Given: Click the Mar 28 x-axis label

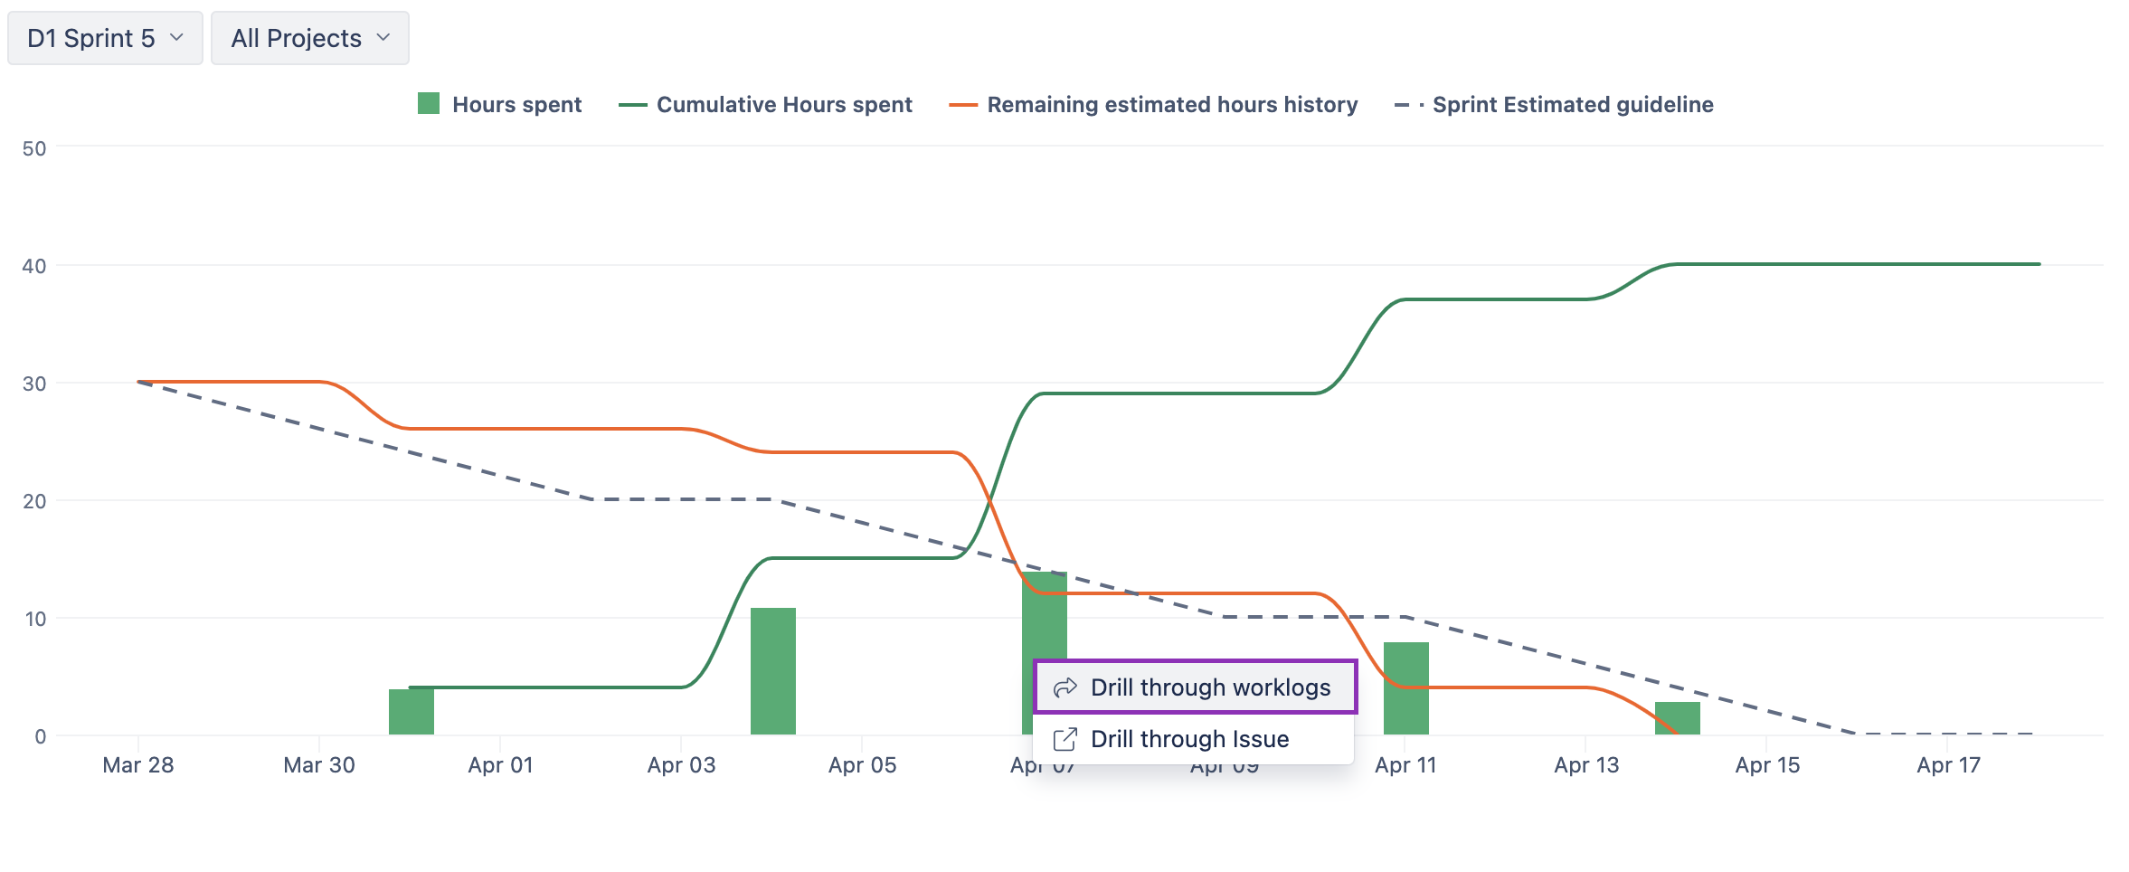Looking at the screenshot, I should click(x=138, y=765).
